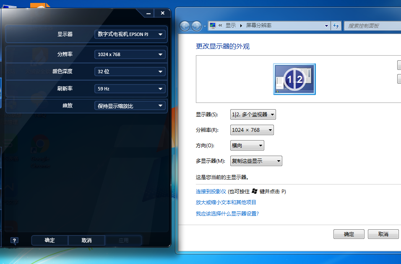This screenshot has height=264, width=401.
Task: Minimize the dark display settings panel
Action: pos(148,13)
